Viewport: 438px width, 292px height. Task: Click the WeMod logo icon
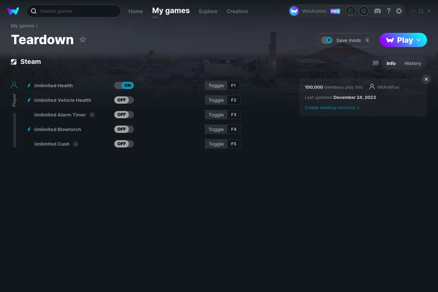(13, 11)
